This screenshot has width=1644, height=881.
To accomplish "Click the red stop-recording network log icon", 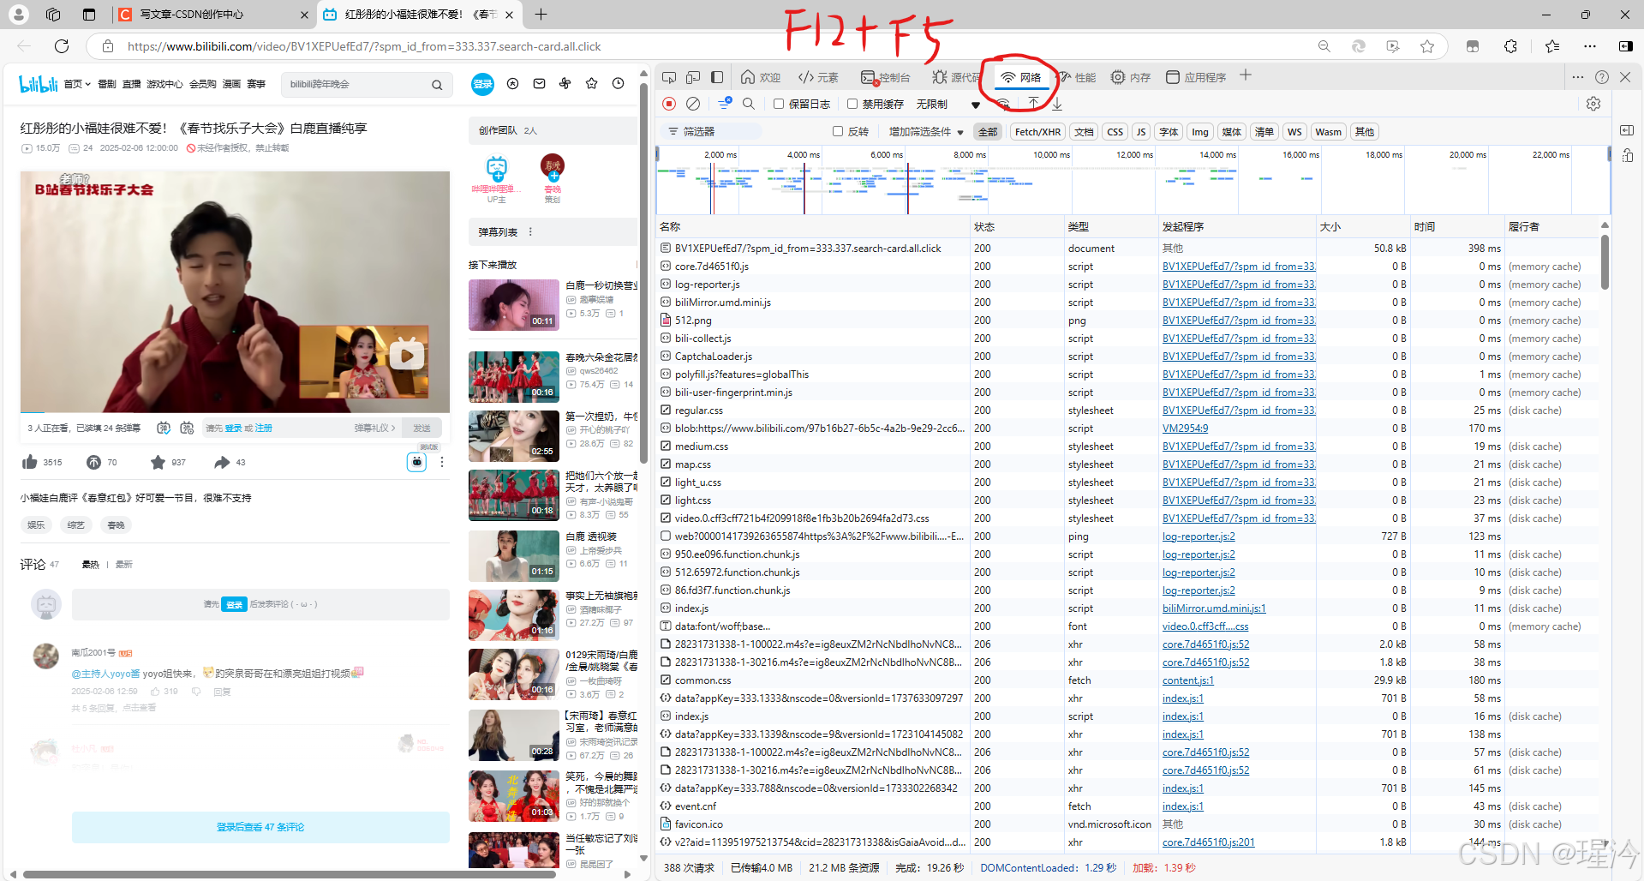I will click(669, 104).
